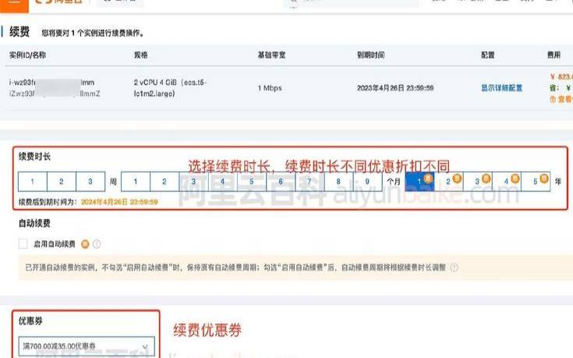Select 1 week renewal duration

pos(33,182)
